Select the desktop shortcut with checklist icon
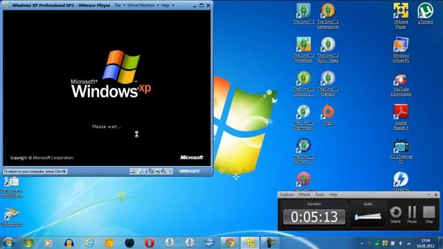This screenshot has height=249, width=443. 11,187
